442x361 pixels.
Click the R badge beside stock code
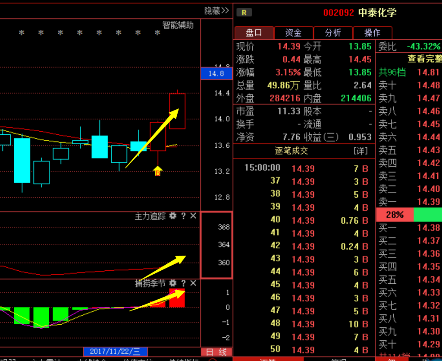pyautogui.click(x=244, y=13)
